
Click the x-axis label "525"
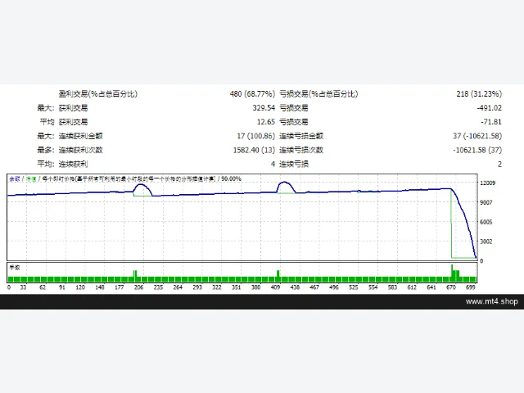[354, 287]
